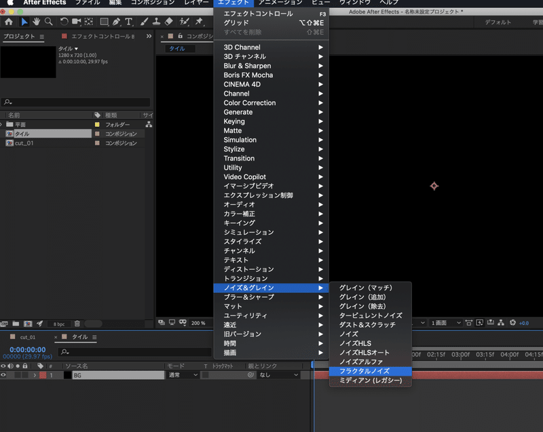Select デフォルト workspace

498,22
